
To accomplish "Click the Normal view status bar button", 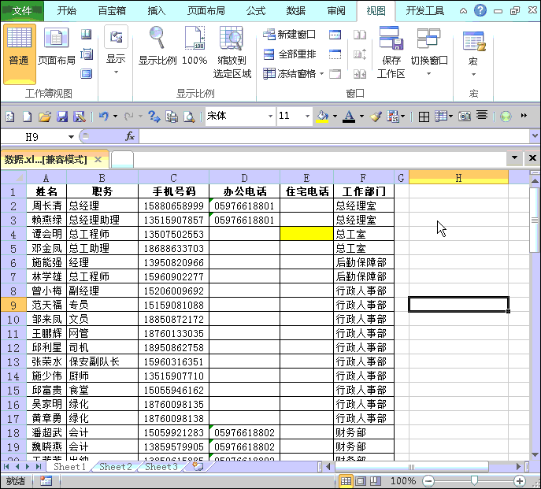I will (x=346, y=480).
